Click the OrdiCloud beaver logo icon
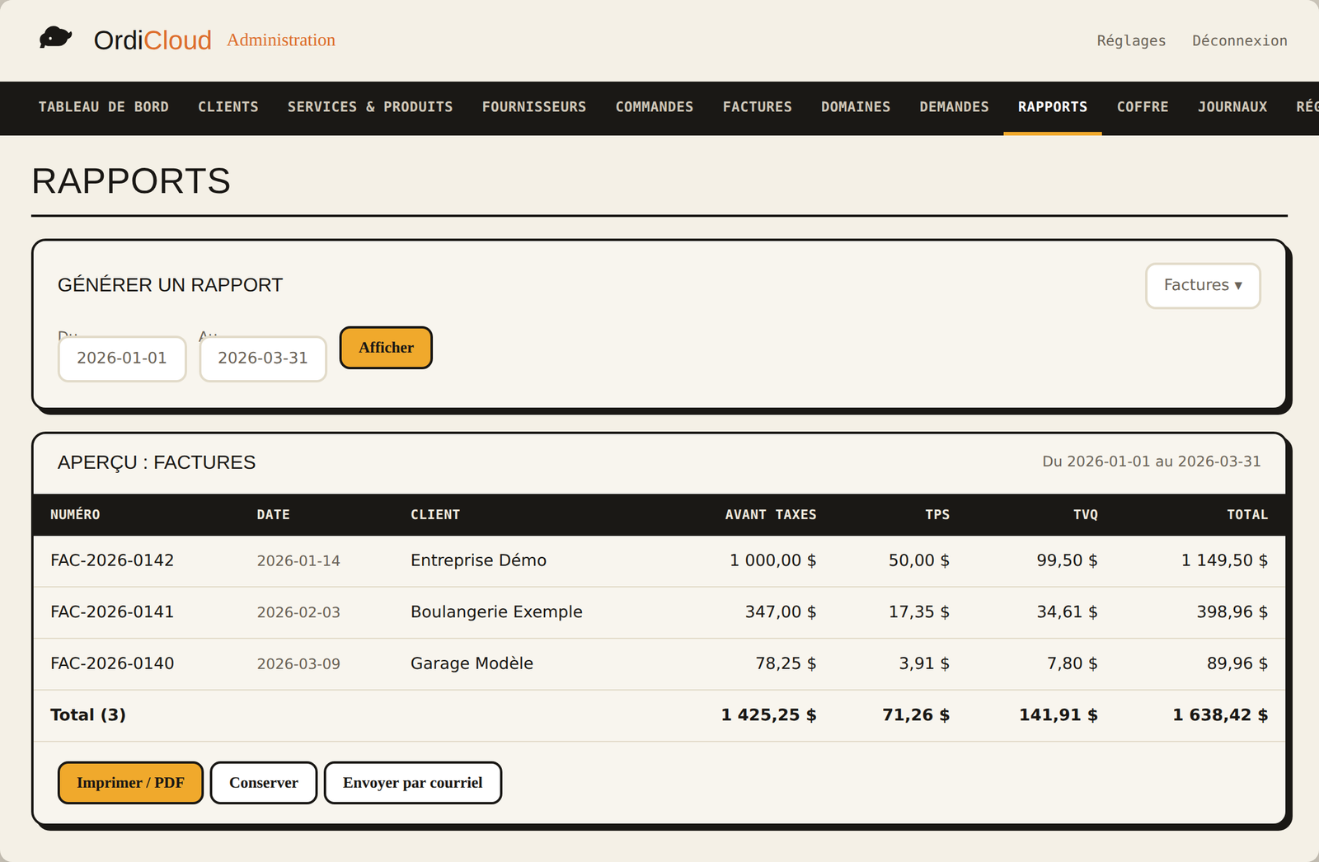This screenshot has width=1319, height=862. click(56, 38)
